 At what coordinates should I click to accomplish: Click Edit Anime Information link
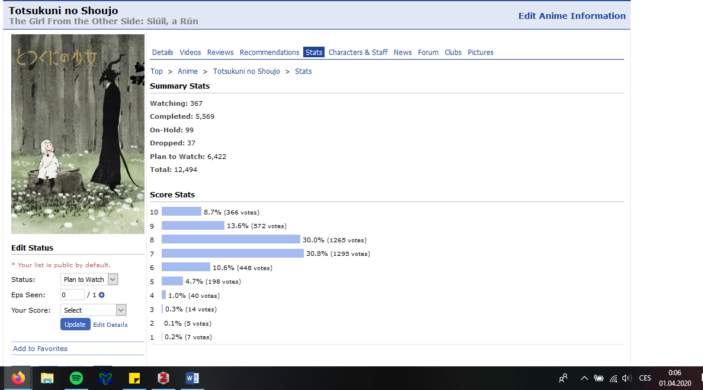pos(572,16)
